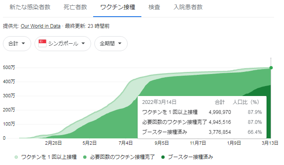Click the tooltip date 2022年3月14日
The height and width of the screenshot is (165, 284).
(x=159, y=102)
